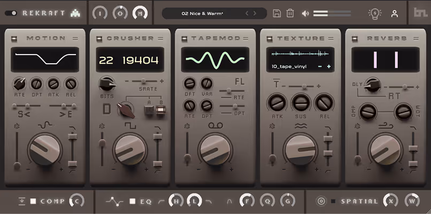This screenshot has width=431, height=214.
Task: Toggle the Motion module power button
Action: 14,39
